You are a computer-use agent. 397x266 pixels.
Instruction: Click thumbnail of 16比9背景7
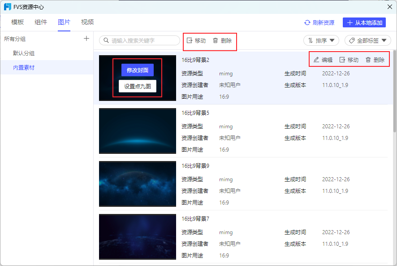138,237
